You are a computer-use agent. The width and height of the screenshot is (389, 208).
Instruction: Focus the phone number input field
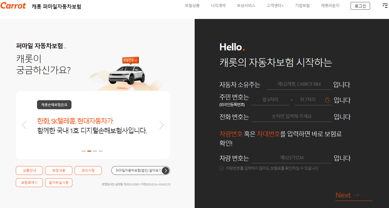click(292, 117)
